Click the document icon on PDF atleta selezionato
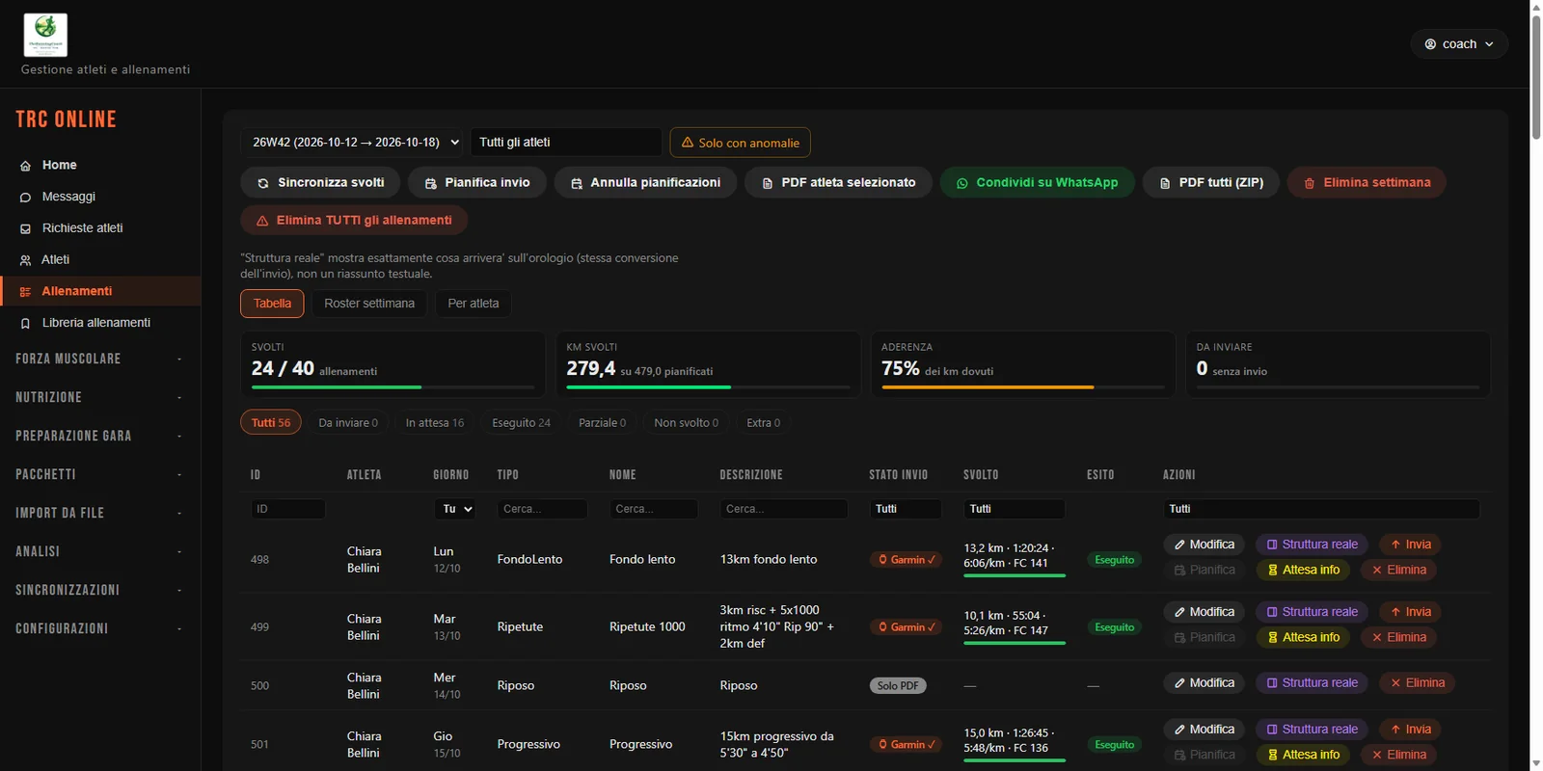The width and height of the screenshot is (1543, 771). 767,183
